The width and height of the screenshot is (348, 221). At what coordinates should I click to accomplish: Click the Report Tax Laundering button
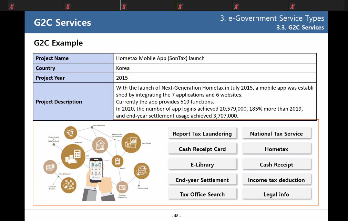click(x=202, y=133)
